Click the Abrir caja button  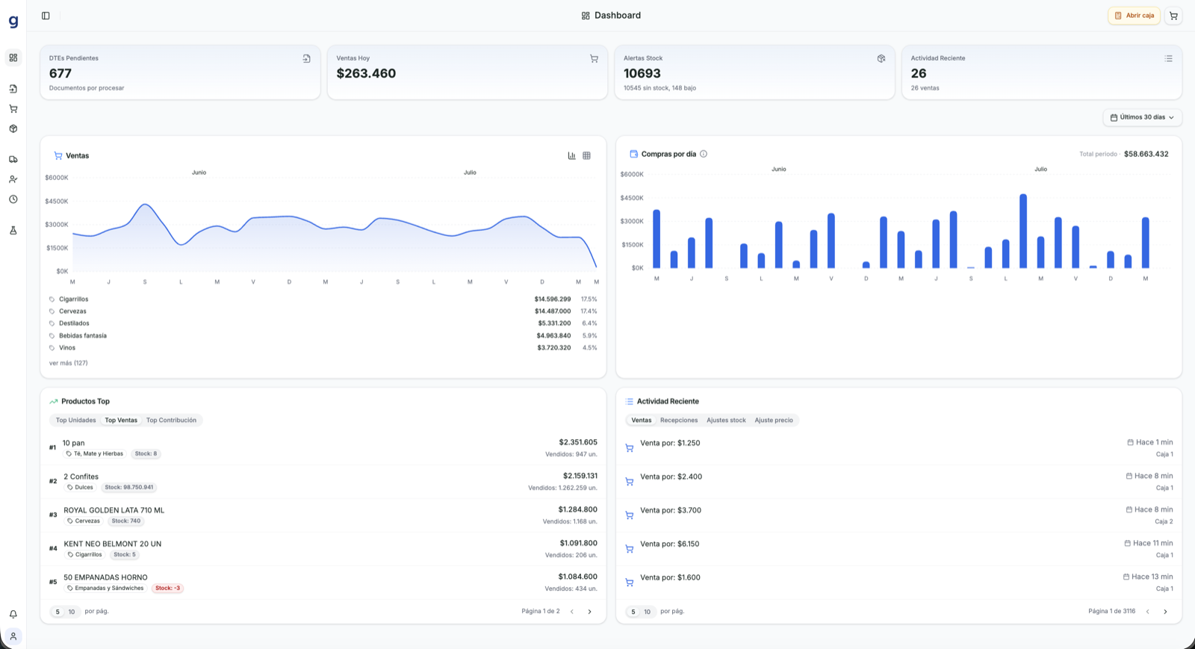pyautogui.click(x=1134, y=16)
